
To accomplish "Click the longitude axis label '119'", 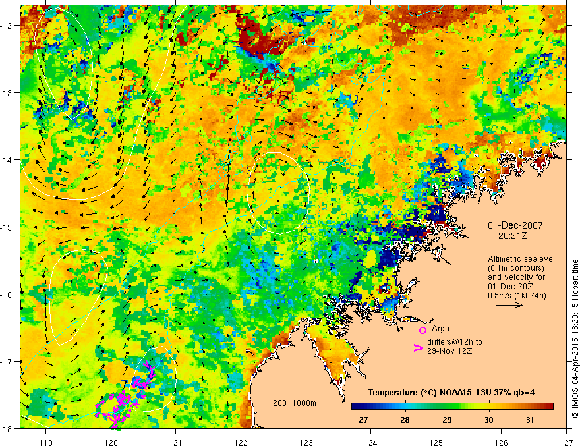I will point(46,443).
